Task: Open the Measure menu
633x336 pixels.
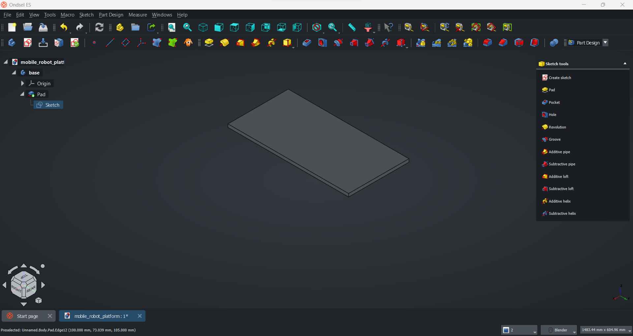Action: 138,15
